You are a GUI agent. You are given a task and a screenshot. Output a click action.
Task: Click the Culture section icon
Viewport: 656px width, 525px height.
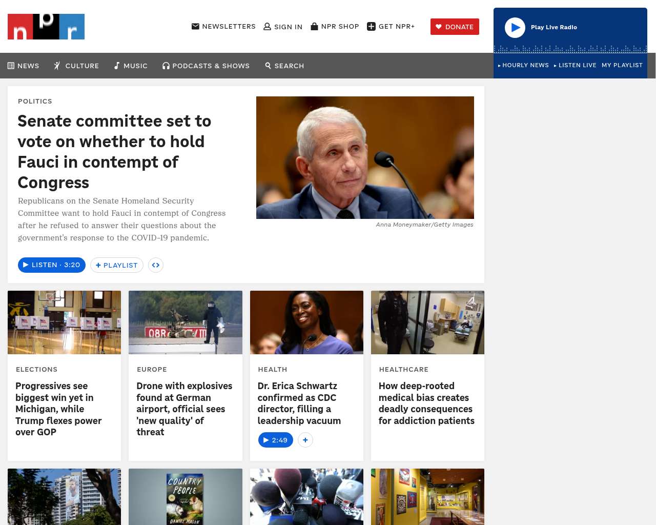[57, 66]
